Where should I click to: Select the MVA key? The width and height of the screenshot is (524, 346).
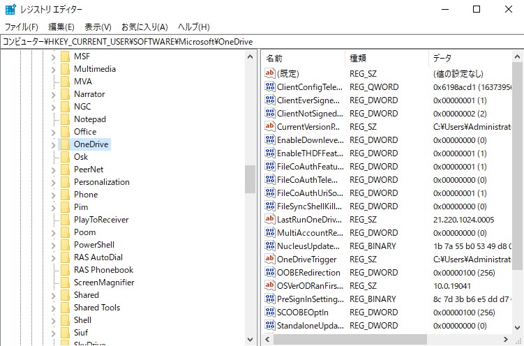pyautogui.click(x=83, y=82)
